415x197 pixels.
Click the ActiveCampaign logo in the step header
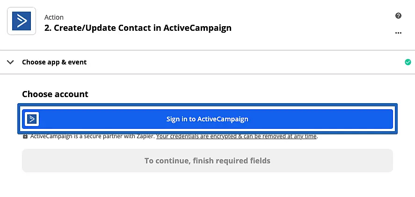click(22, 21)
